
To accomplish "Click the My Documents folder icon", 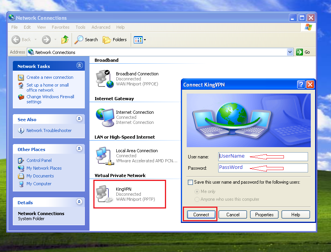I will (21, 176).
